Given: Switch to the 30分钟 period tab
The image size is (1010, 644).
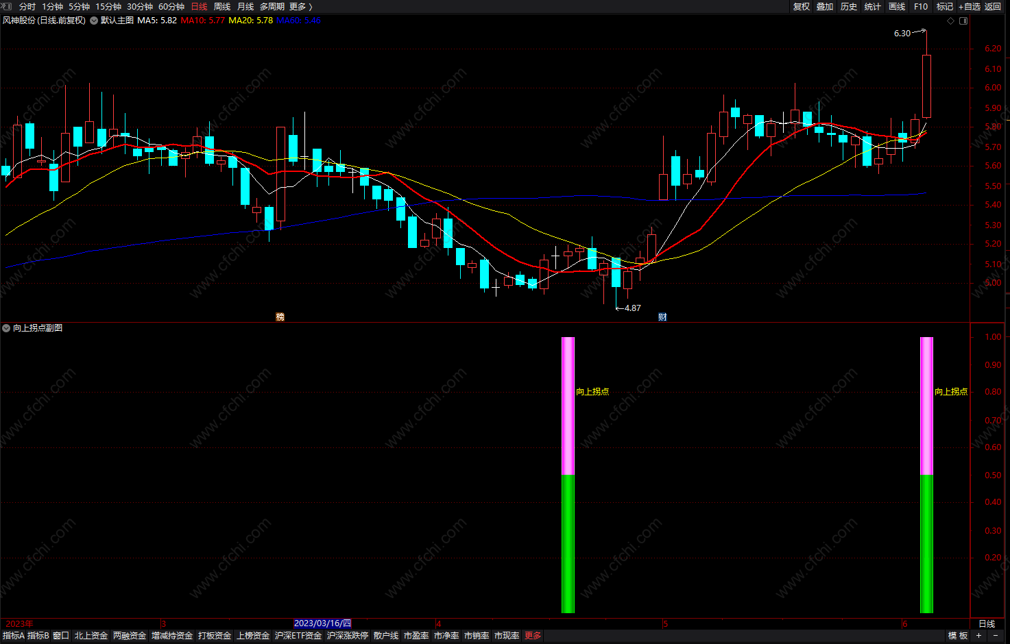Looking at the screenshot, I should [140, 6].
